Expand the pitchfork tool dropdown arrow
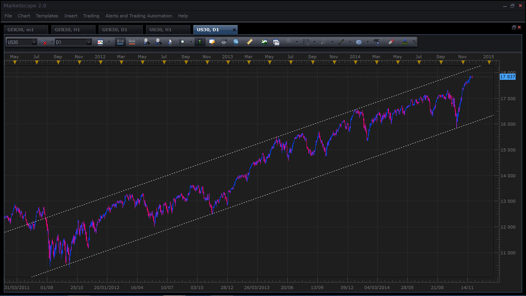 pos(297,42)
